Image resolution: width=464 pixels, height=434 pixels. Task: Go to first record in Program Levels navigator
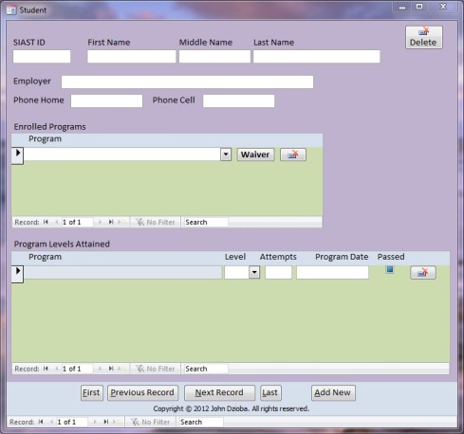pos(46,369)
